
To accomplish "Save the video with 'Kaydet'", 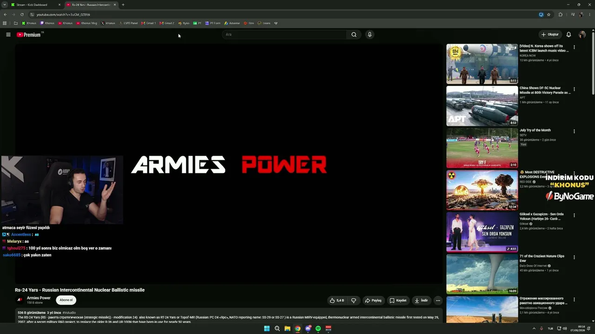I will 398,301.
